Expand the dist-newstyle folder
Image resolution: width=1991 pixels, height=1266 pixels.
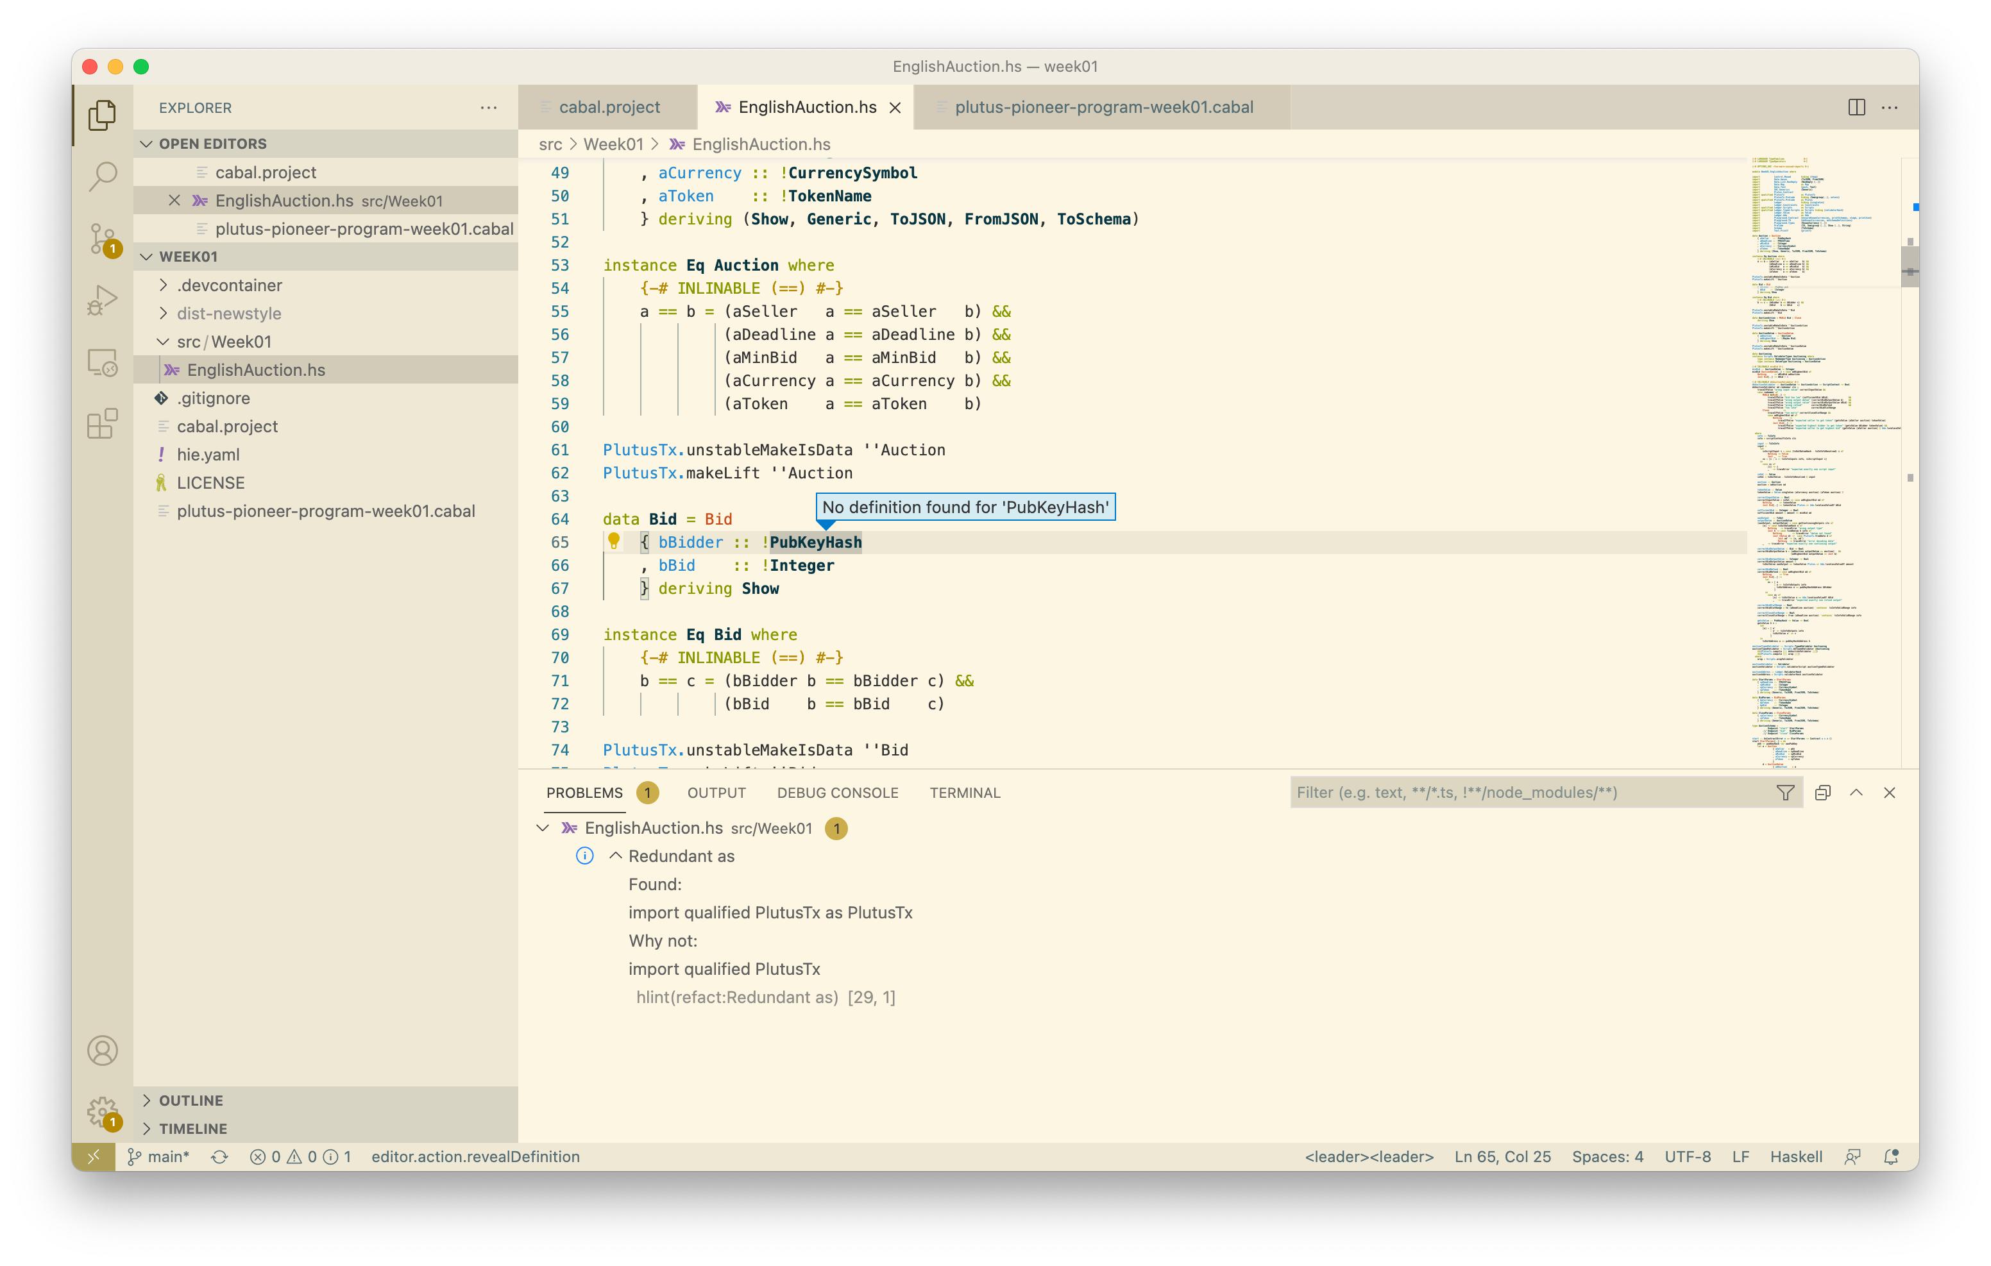[163, 314]
